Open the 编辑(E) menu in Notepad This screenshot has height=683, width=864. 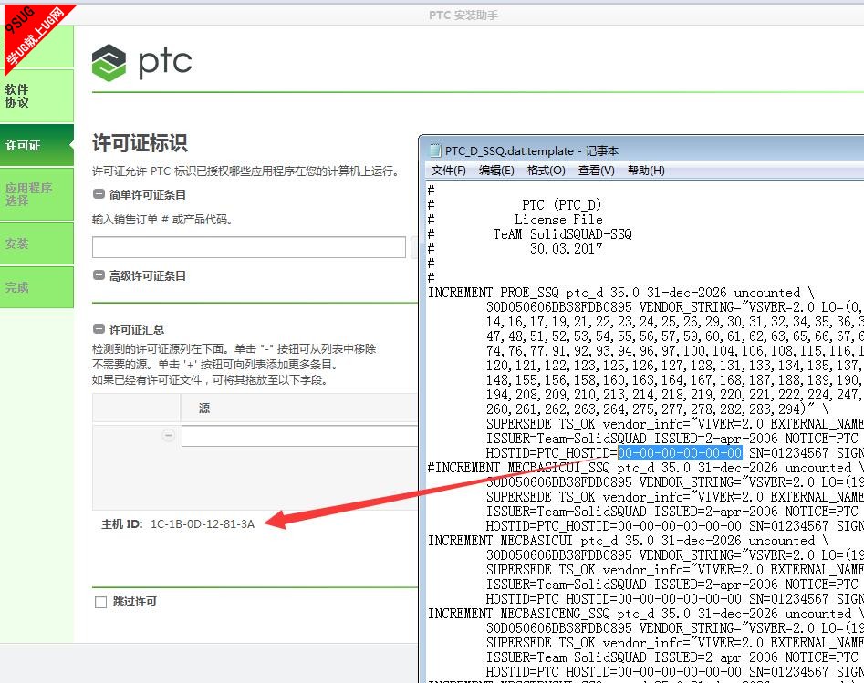pyautogui.click(x=496, y=171)
